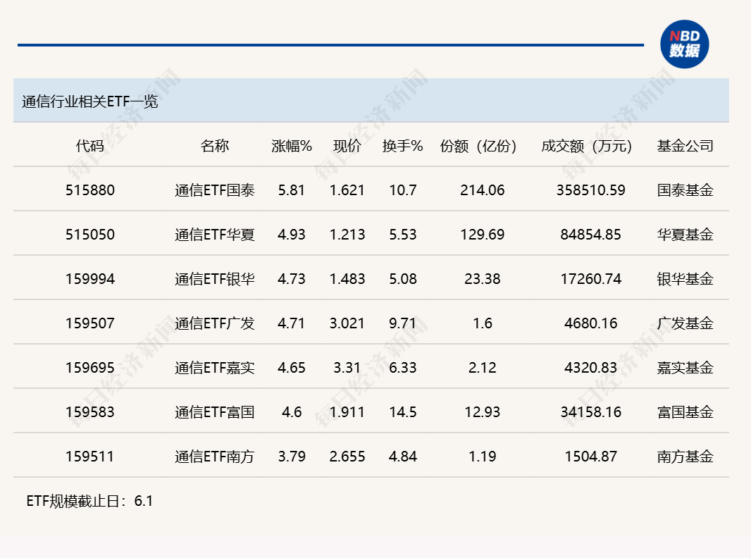Select 嘉实基金 company cell
The height and width of the screenshot is (558, 751).
click(685, 368)
